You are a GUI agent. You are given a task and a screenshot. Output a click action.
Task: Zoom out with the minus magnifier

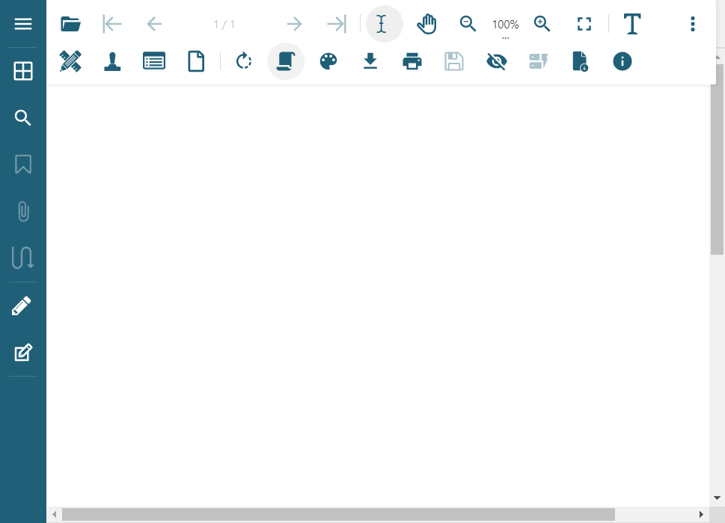pos(468,24)
